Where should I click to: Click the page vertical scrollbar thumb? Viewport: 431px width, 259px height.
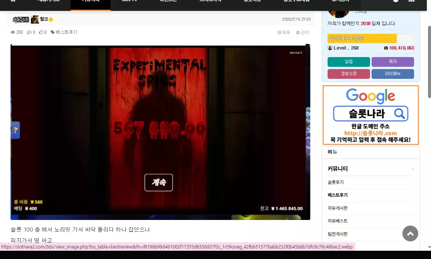pyautogui.click(x=429, y=62)
